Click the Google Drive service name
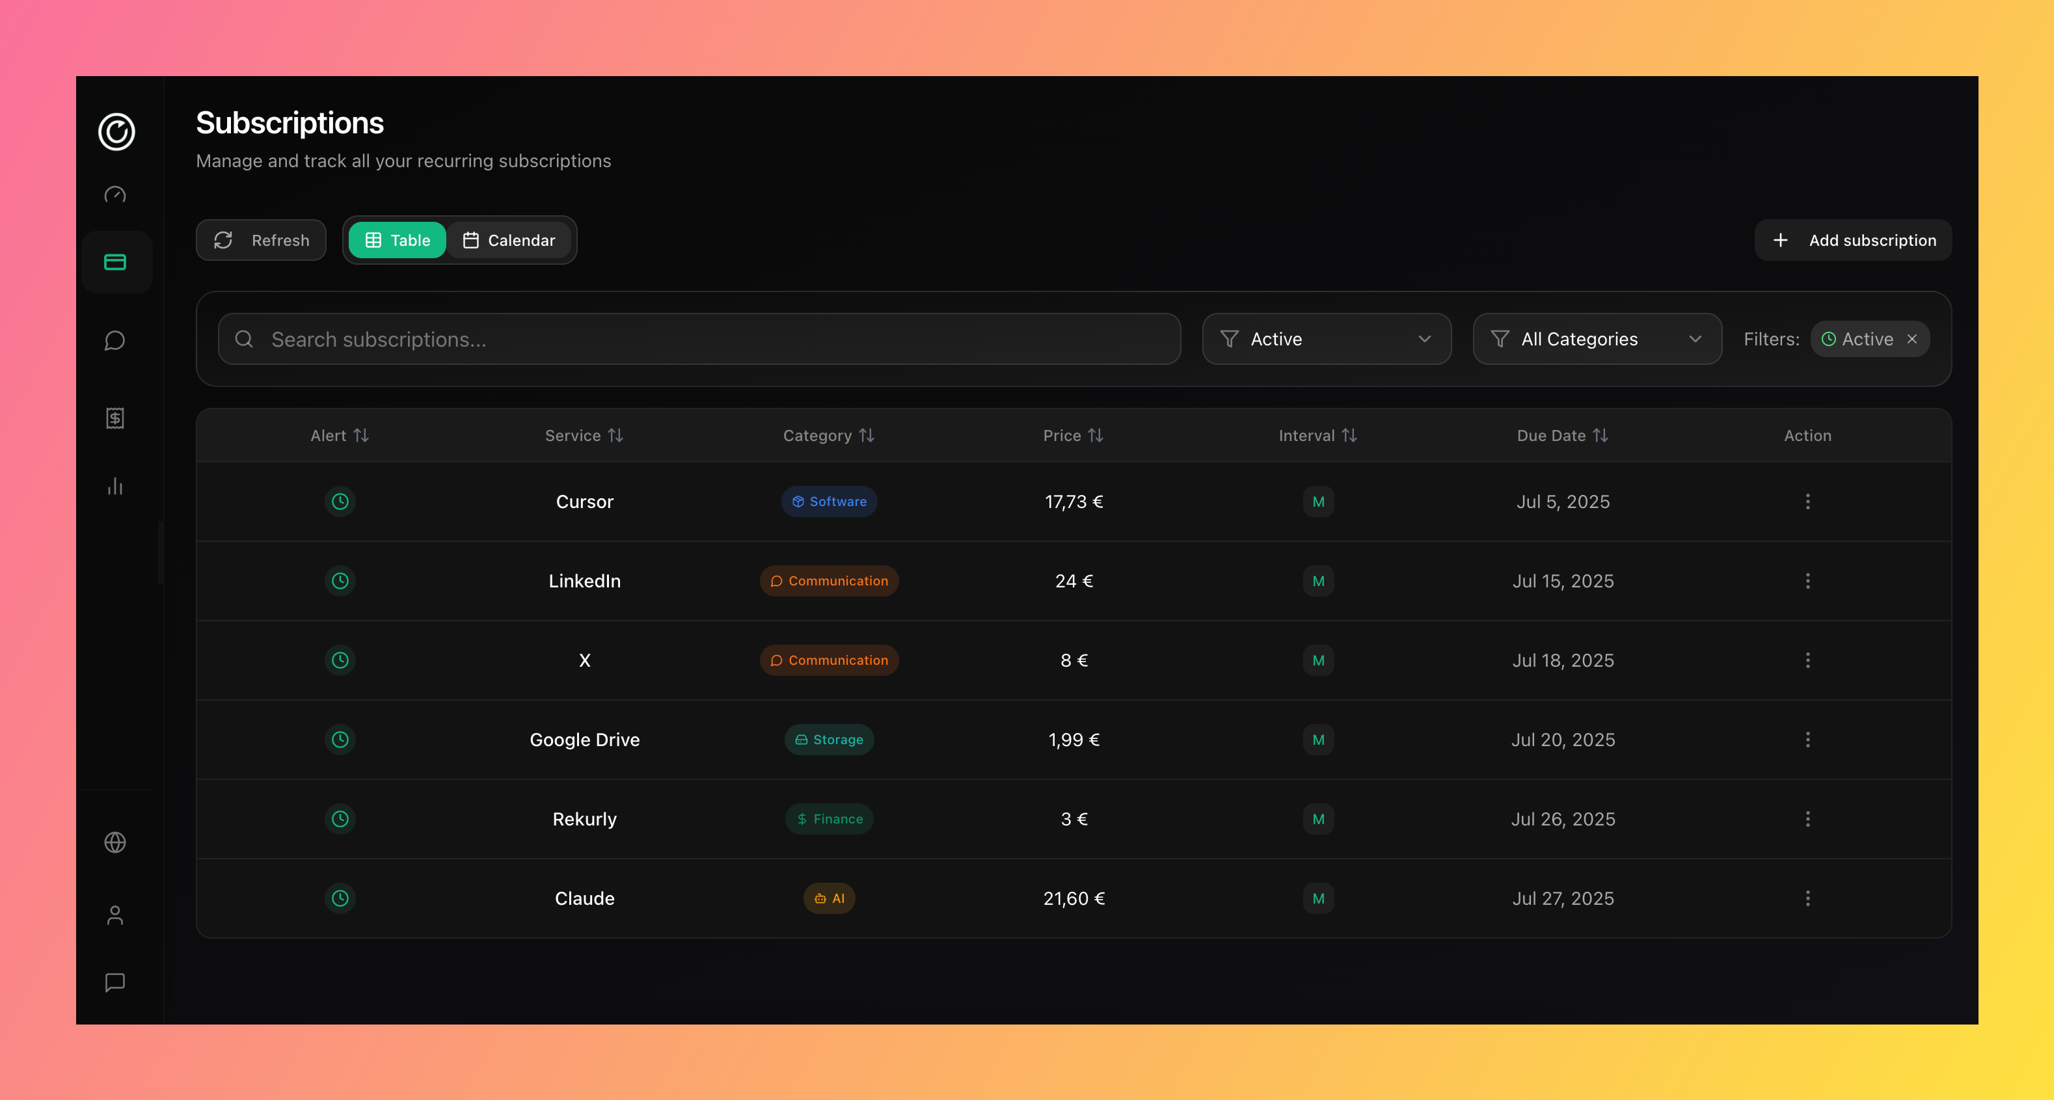Viewport: 2054px width, 1100px height. coord(584,740)
